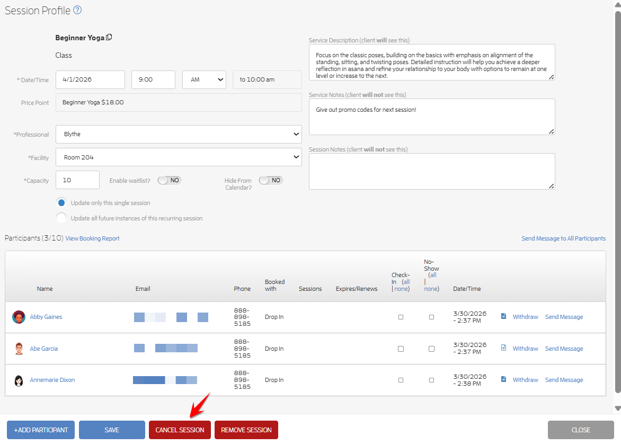Image resolution: width=621 pixels, height=445 pixels.
Task: Tick Check-In box for Abe Garcia
Action: (x=401, y=349)
